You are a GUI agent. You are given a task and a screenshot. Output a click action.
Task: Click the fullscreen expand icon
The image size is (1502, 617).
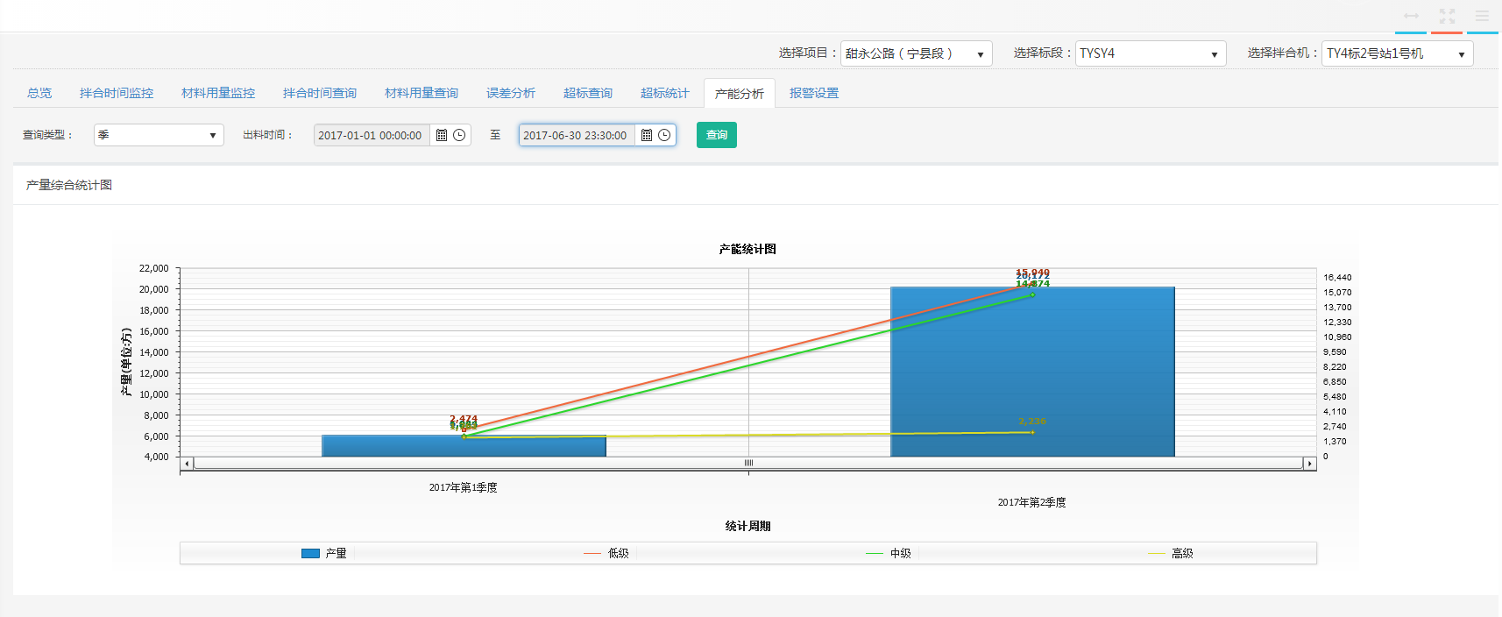[x=1447, y=17]
